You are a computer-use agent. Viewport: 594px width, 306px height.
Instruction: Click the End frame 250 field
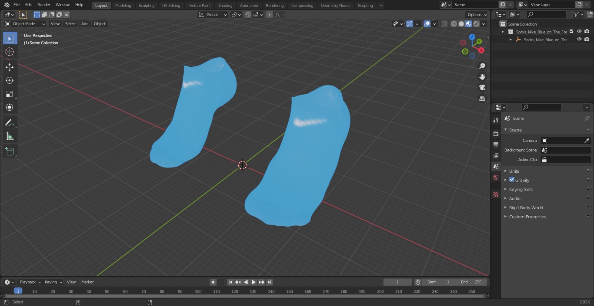[471, 282]
